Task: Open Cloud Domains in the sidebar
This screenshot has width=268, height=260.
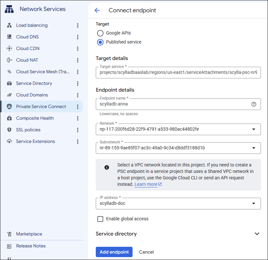Action: [32, 95]
